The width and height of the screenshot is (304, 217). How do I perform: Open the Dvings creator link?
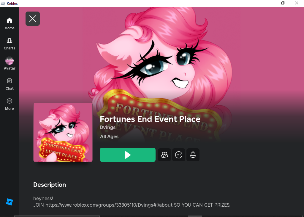(x=107, y=128)
